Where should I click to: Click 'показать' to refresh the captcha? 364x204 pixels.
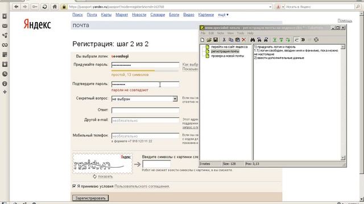(x=105, y=176)
